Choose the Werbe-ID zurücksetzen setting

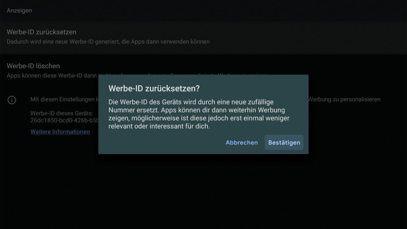click(41, 32)
